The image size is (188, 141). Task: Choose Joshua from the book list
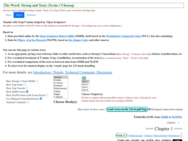tap(61, 91)
